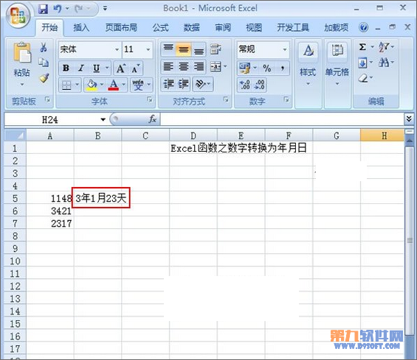The image size is (417, 360).
Task: Click inside the formula bar input
Action: pyautogui.click(x=282, y=119)
